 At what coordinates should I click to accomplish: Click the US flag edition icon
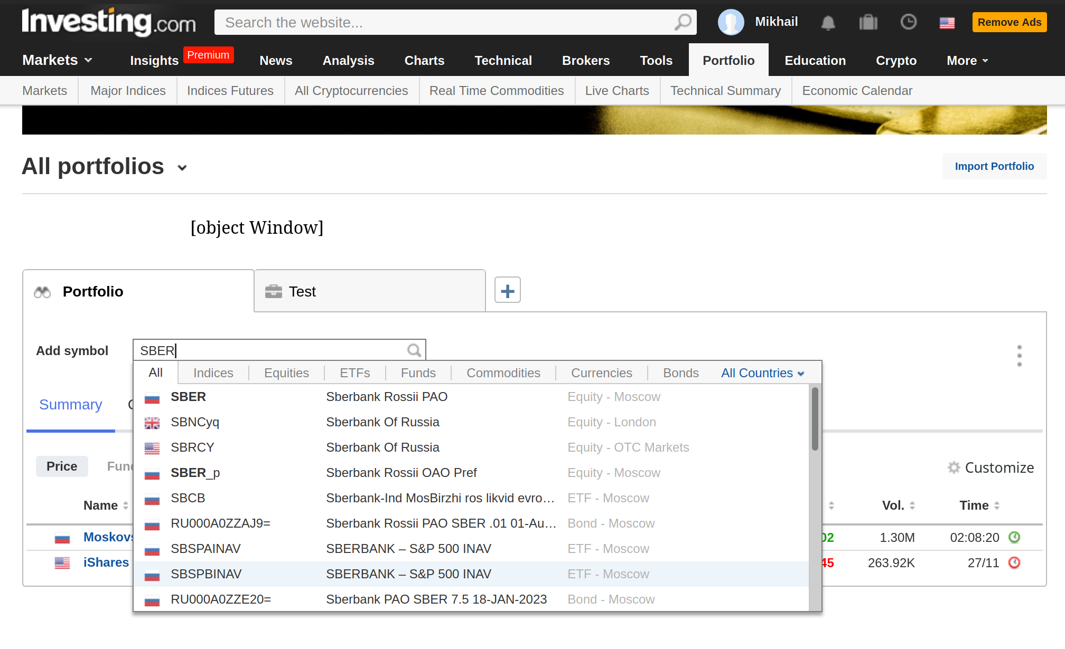pos(947,23)
